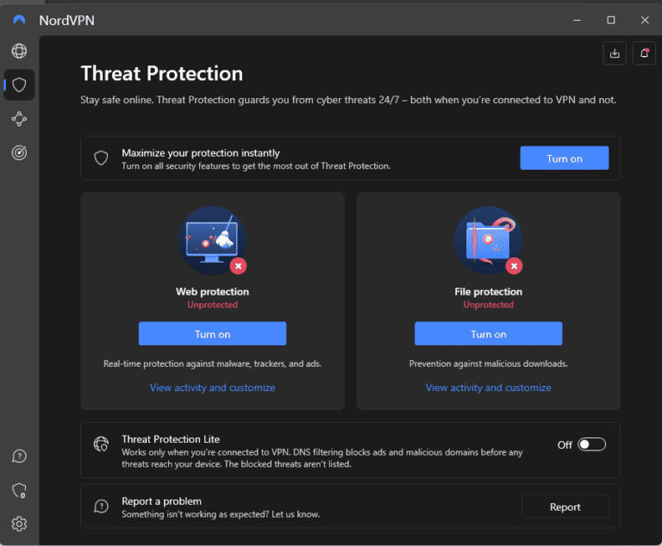Open the Meshnet sidebar icon
This screenshot has width=662, height=546.
tap(19, 119)
